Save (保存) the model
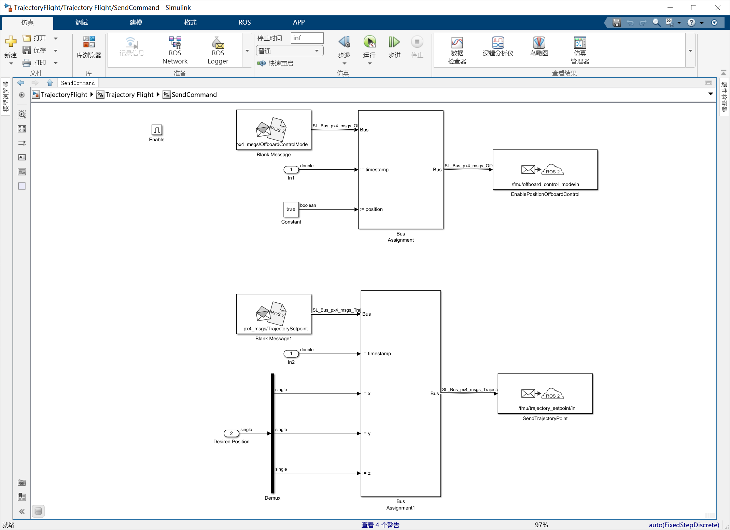This screenshot has height=530, width=730. pos(34,50)
